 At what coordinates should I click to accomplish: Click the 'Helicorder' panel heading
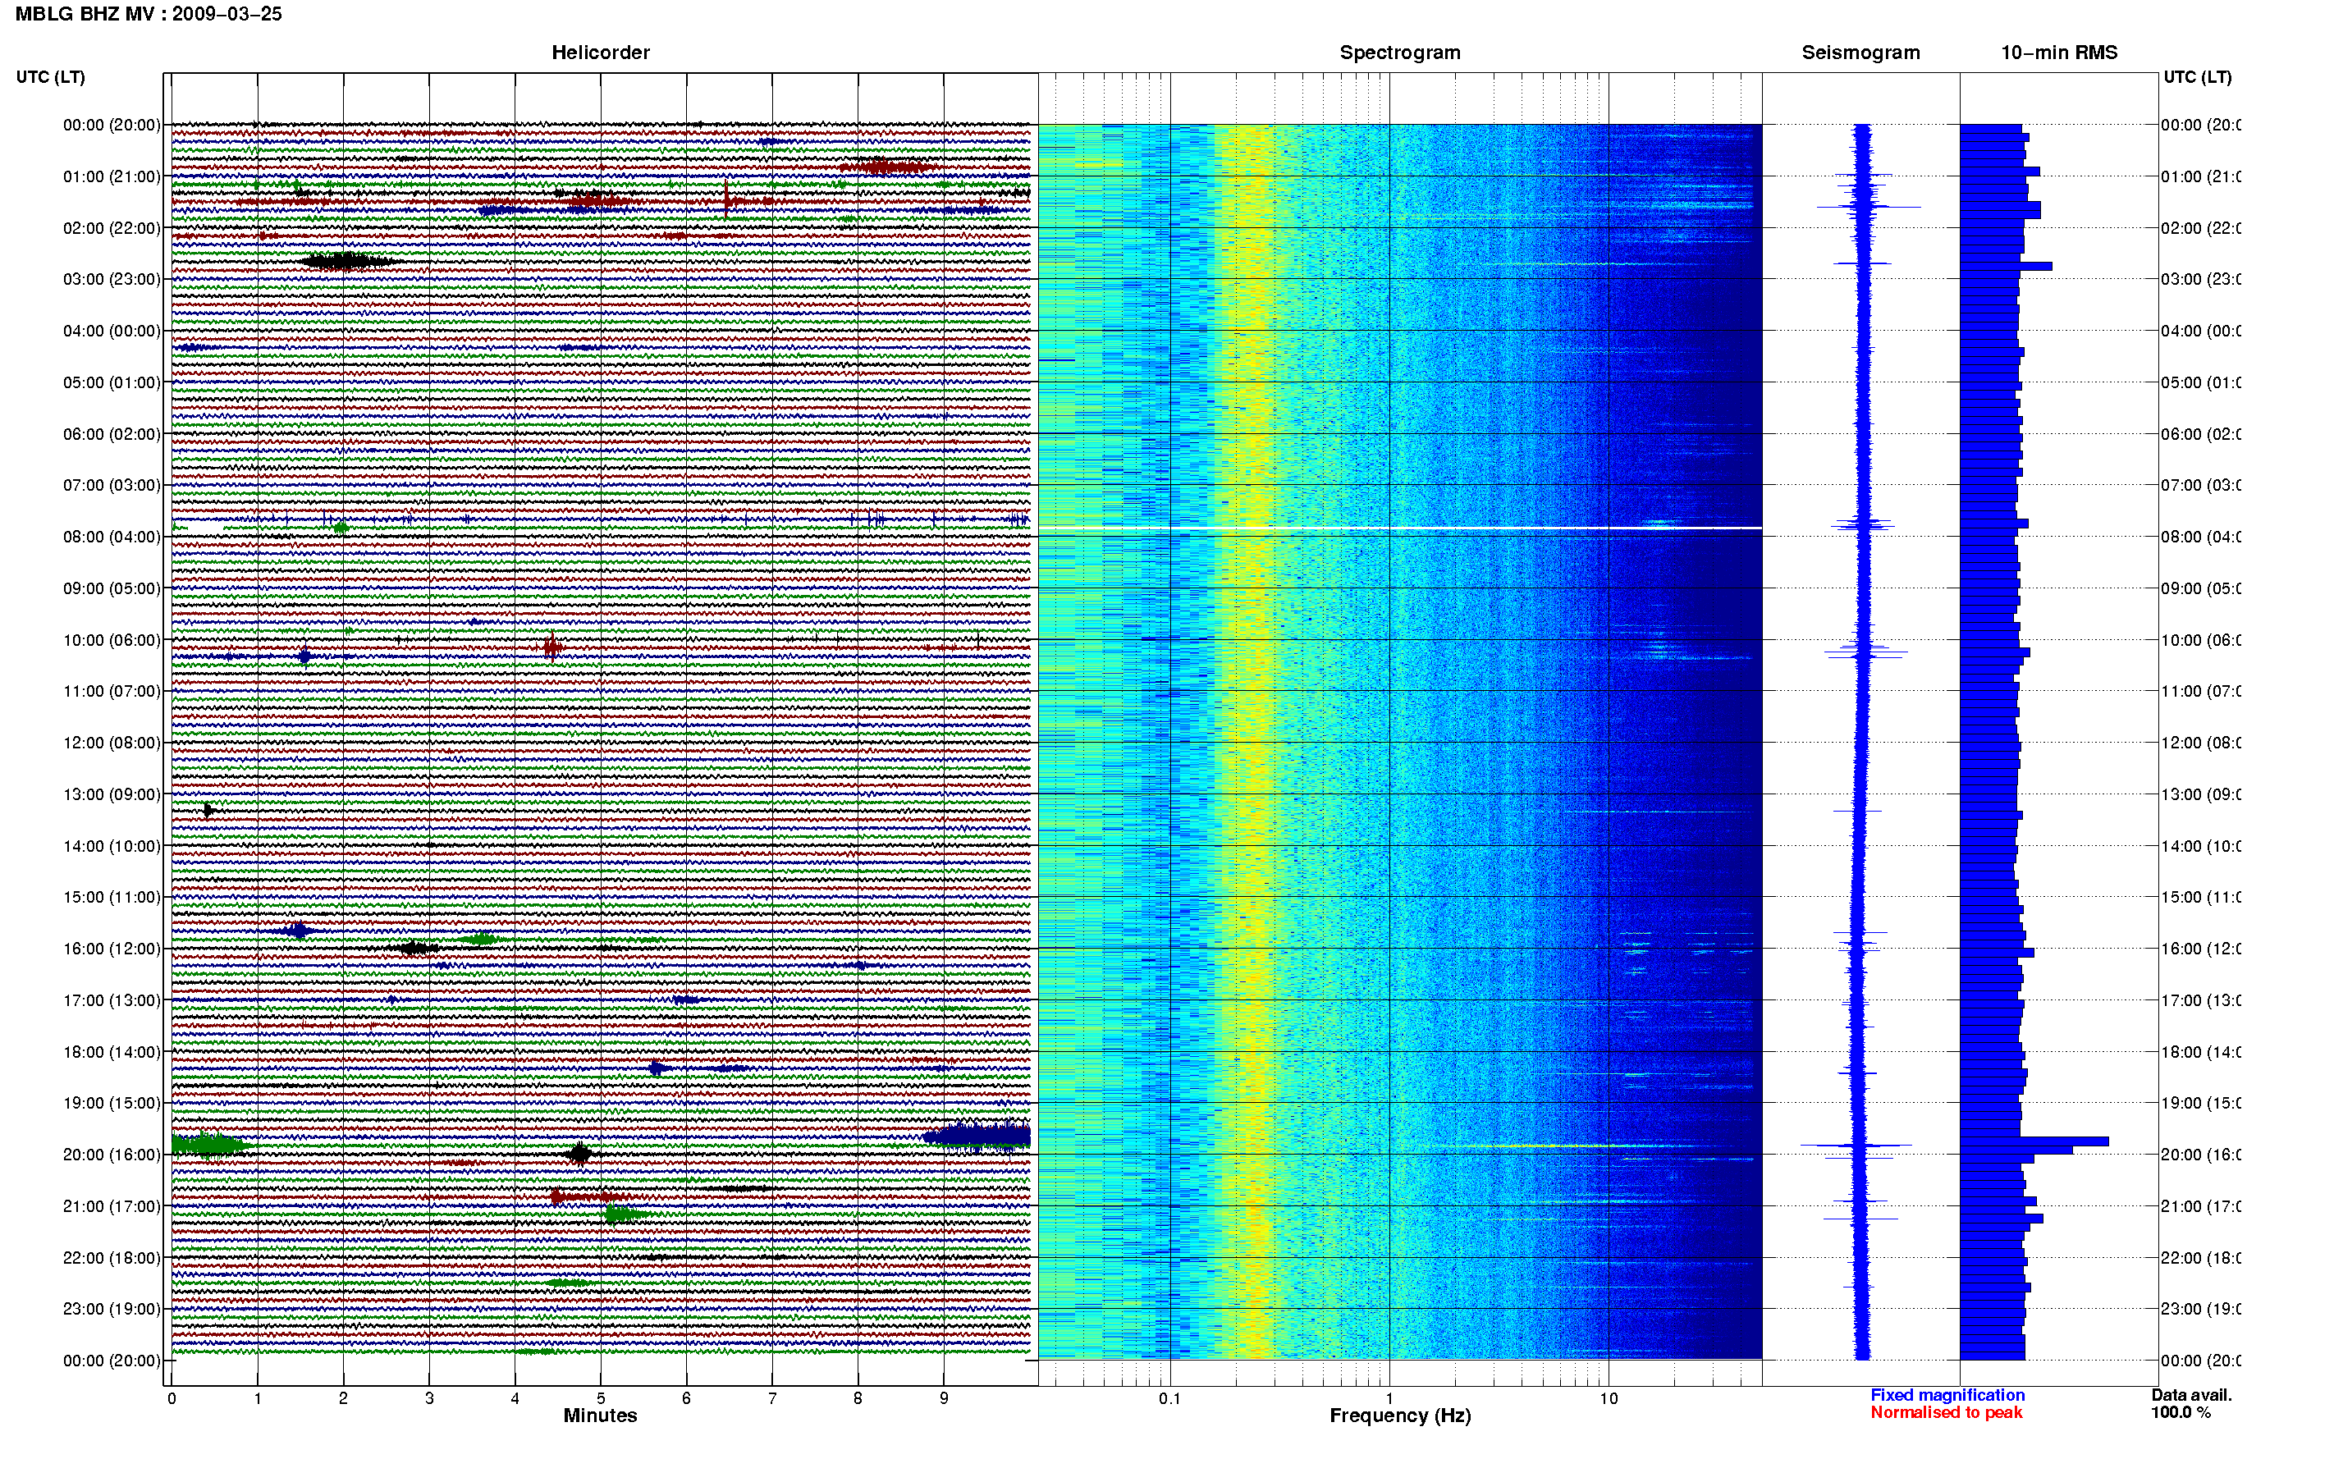pos(600,53)
